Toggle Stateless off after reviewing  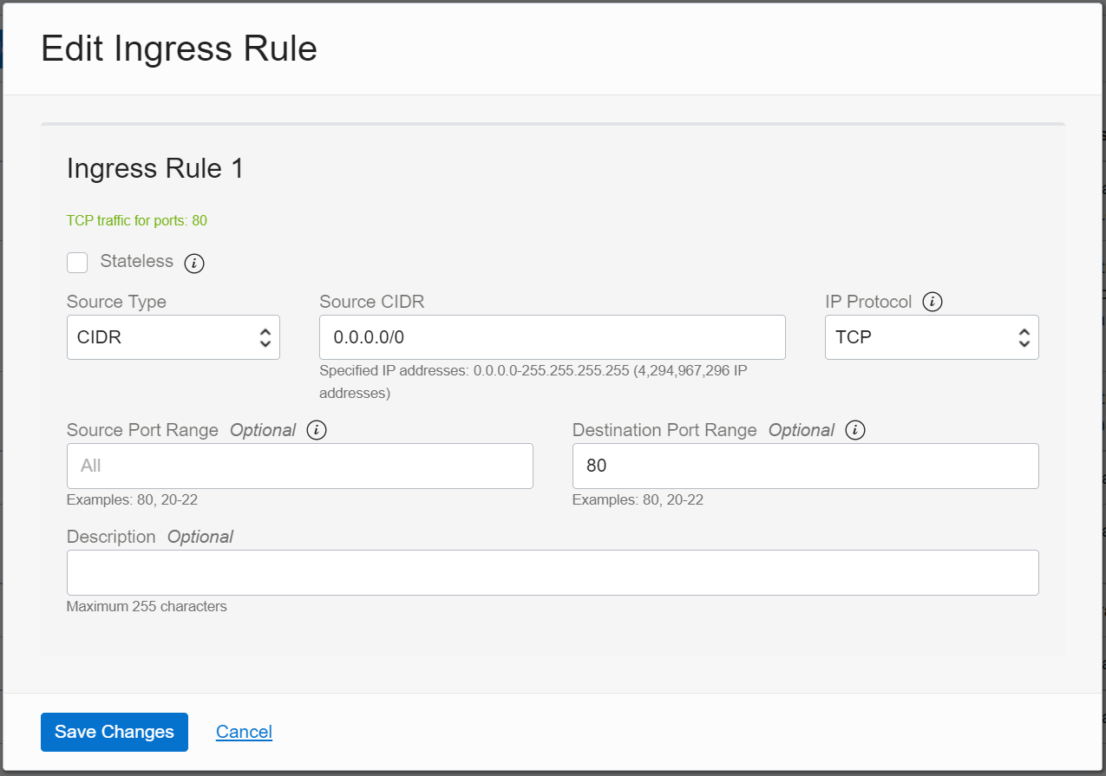[x=76, y=262]
